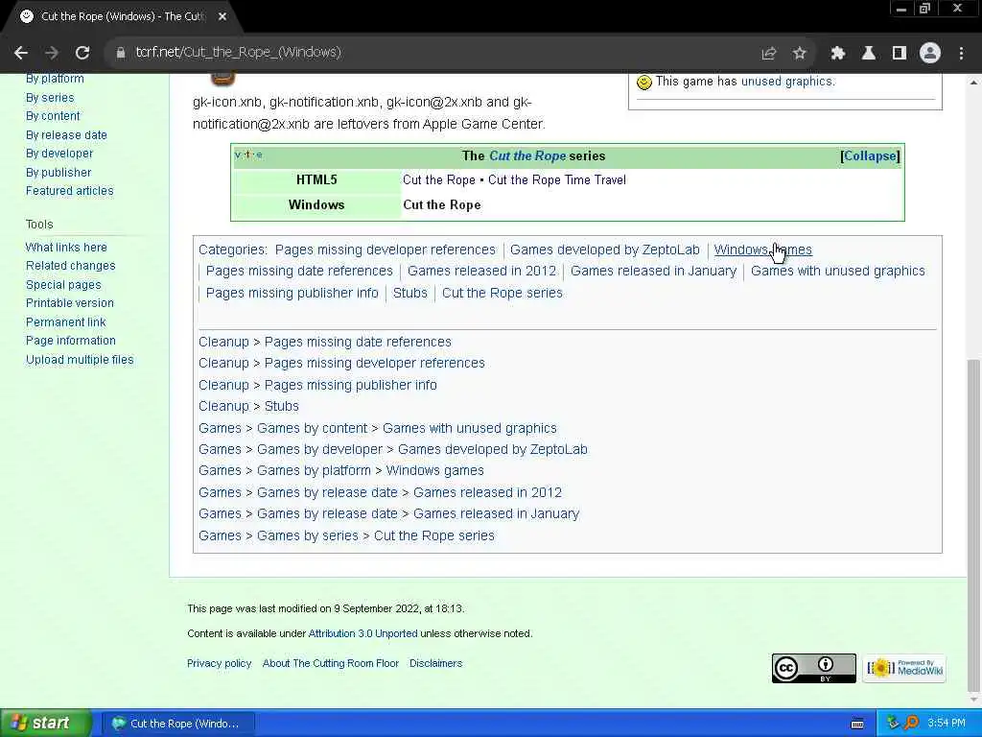The width and height of the screenshot is (982, 737).
Task: Open Games released in 2012 category
Action: coord(481,271)
